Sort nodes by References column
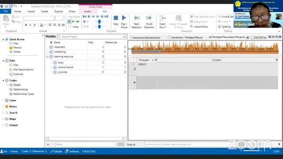 point(111,42)
